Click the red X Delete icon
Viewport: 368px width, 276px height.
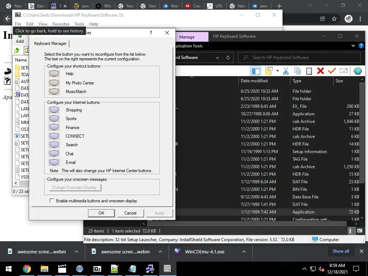320,71
